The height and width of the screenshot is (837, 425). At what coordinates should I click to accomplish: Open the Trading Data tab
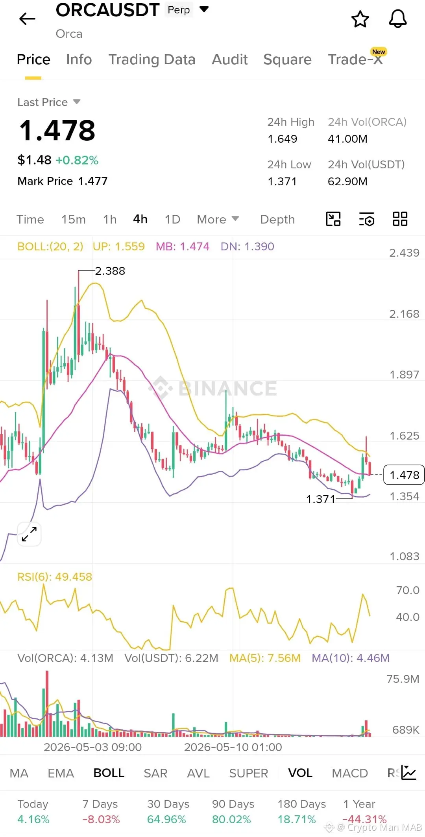(152, 60)
